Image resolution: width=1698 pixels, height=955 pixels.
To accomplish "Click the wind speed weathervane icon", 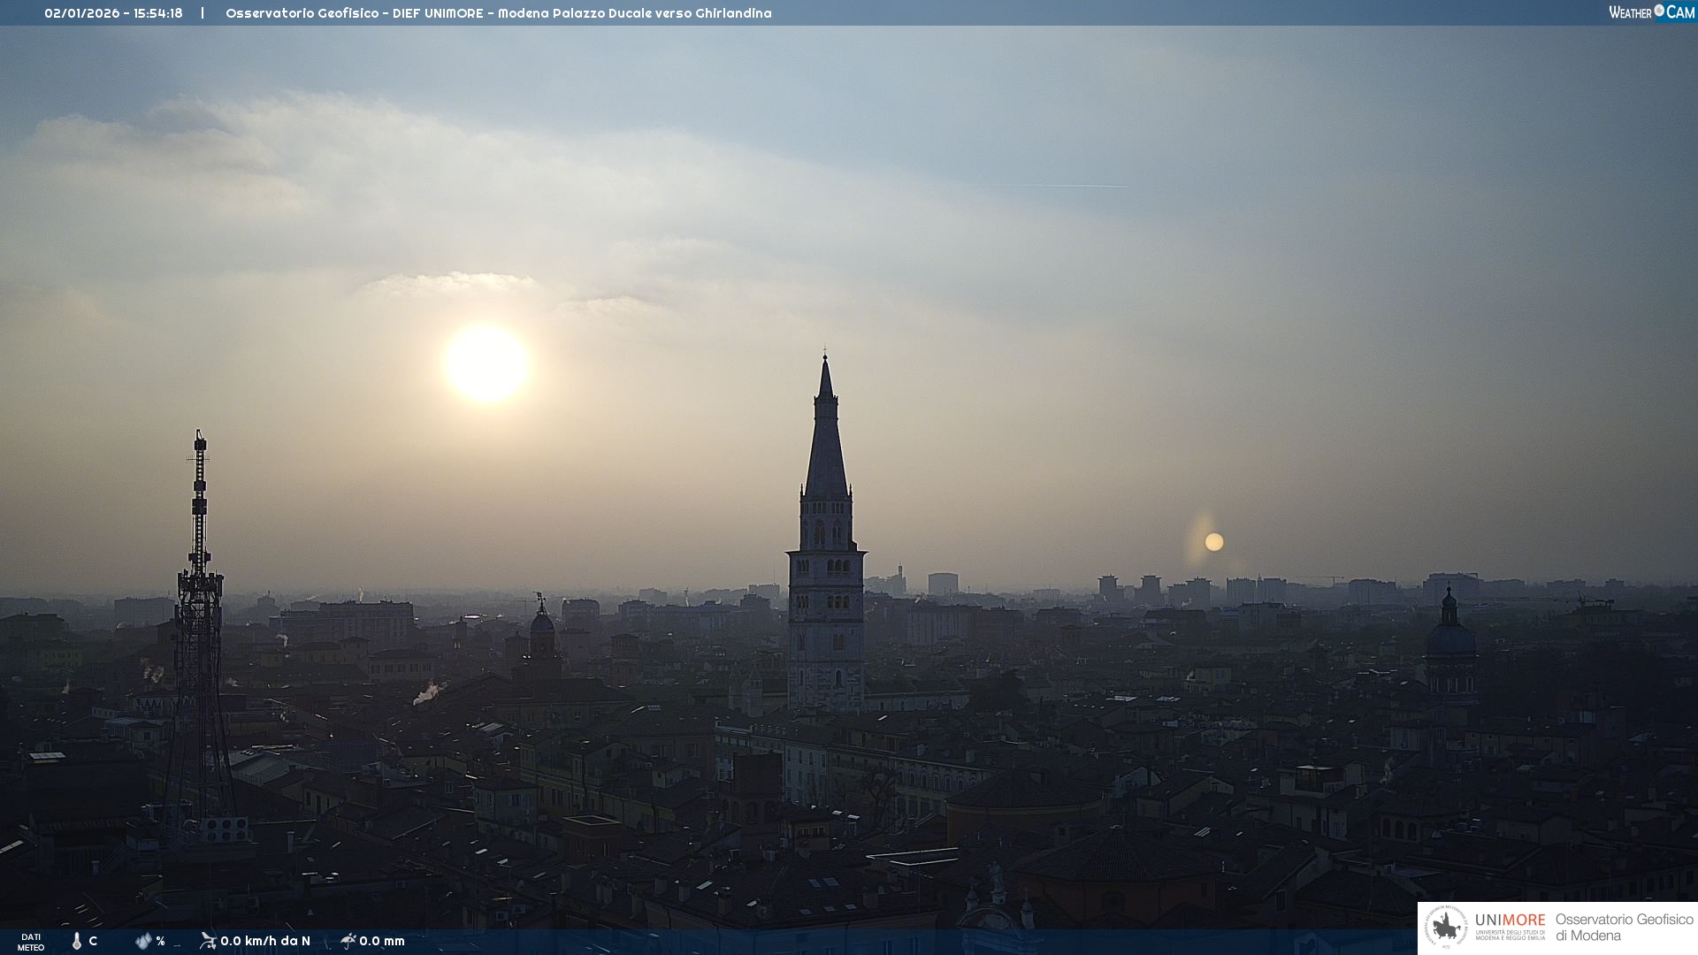I will (x=208, y=941).
